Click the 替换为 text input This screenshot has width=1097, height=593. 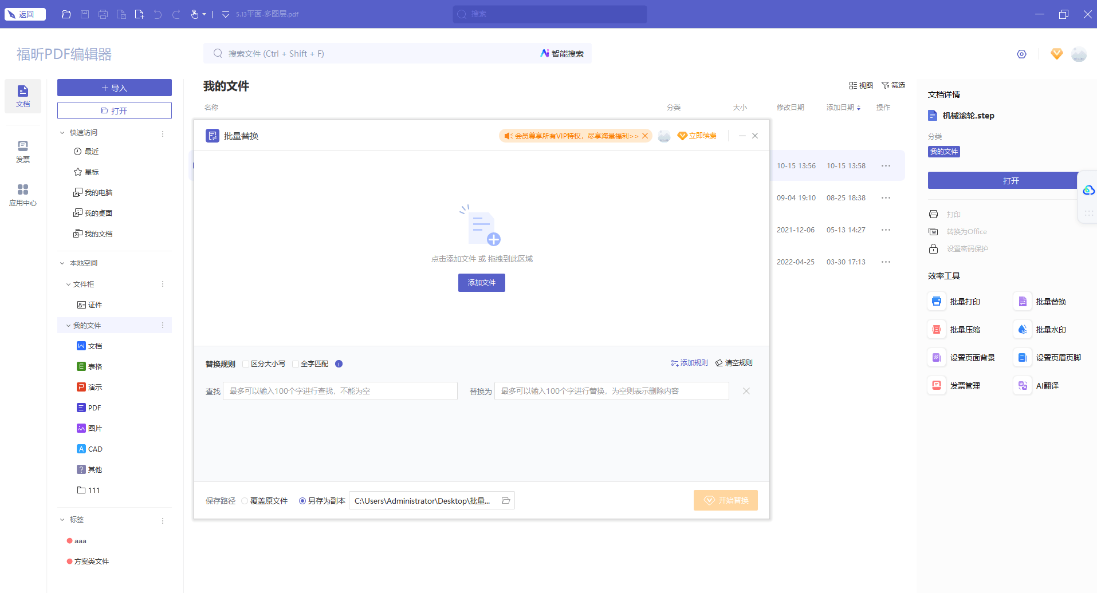612,391
